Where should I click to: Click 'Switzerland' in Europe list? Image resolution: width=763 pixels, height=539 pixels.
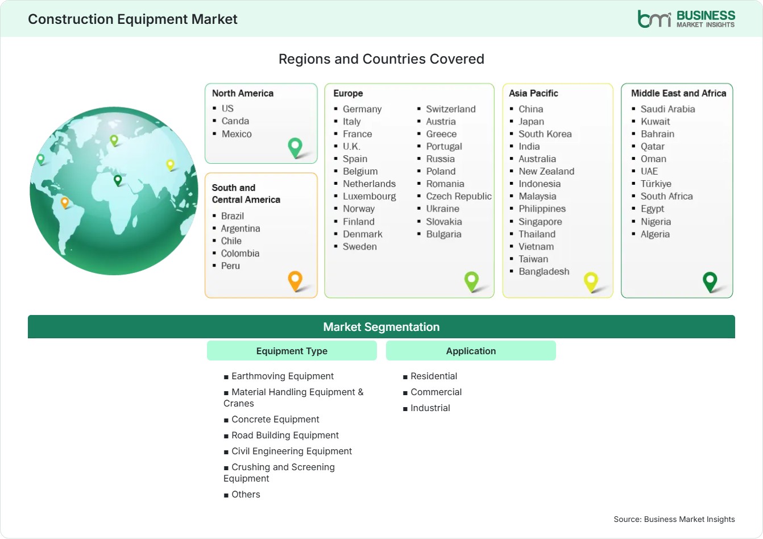(451, 109)
